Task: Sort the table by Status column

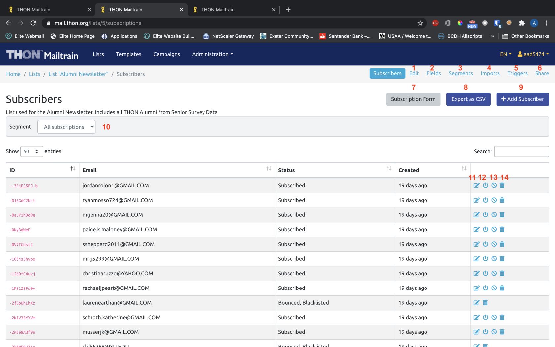Action: [335, 170]
